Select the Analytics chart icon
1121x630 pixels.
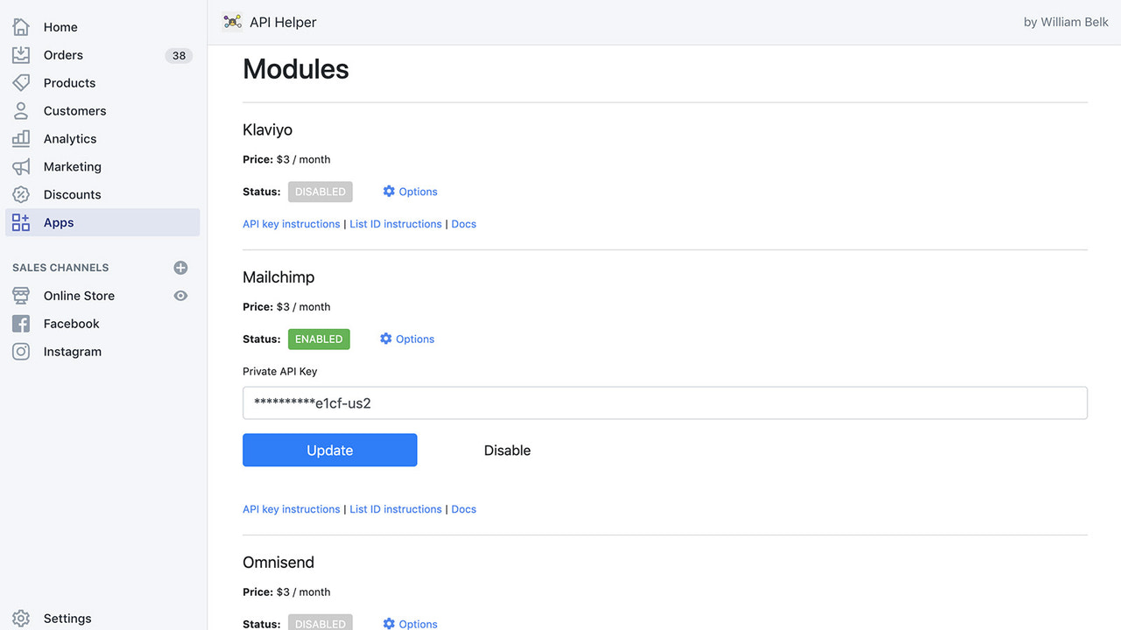(20, 138)
